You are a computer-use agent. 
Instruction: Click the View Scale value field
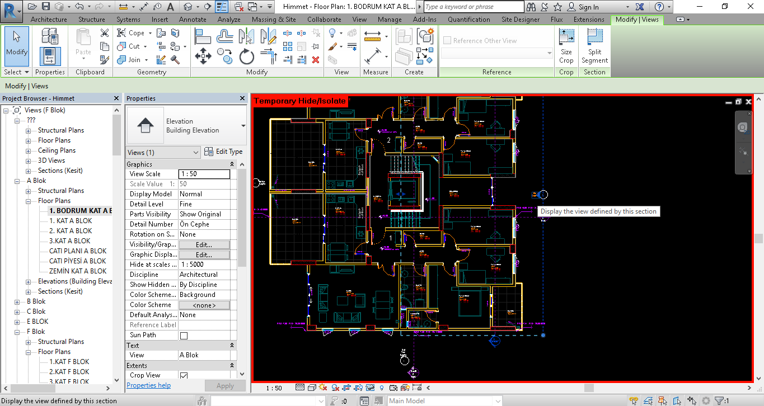point(204,174)
